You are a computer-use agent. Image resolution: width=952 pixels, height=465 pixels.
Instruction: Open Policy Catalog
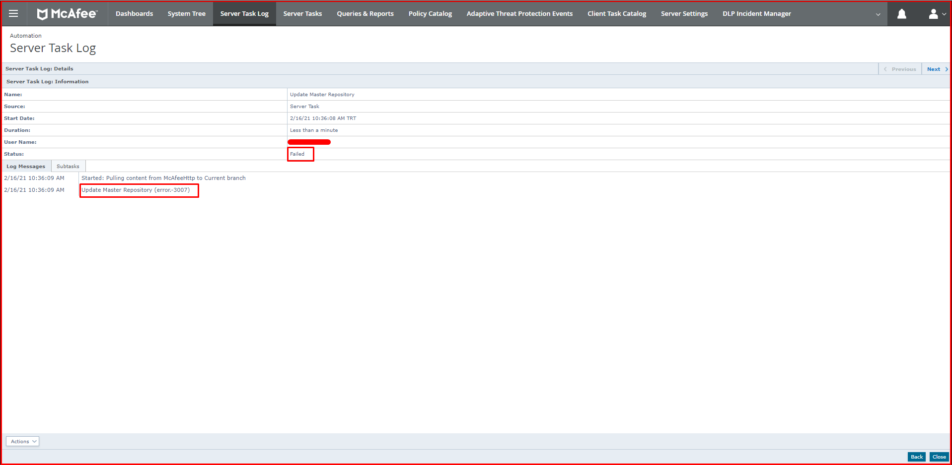(x=430, y=14)
